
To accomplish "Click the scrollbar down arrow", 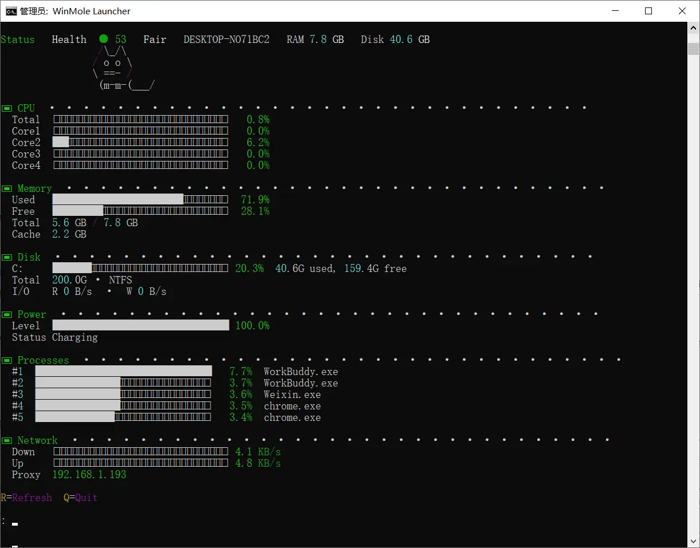I will pos(694,541).
